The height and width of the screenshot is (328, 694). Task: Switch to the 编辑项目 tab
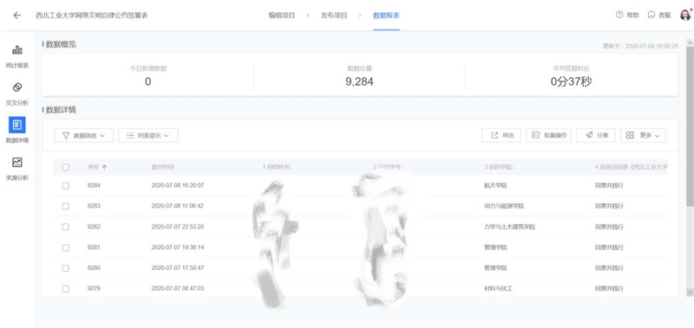(x=282, y=16)
